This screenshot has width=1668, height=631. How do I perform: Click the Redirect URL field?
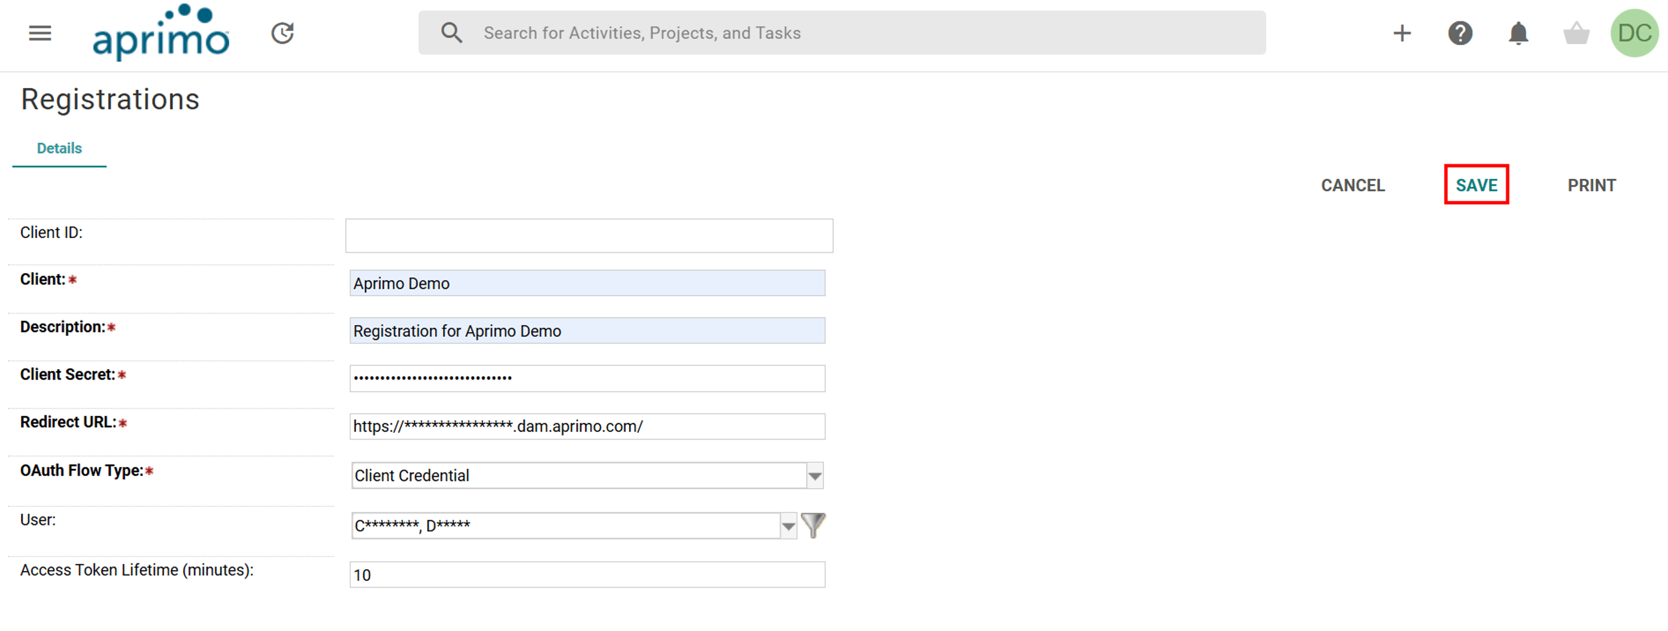pos(587,426)
